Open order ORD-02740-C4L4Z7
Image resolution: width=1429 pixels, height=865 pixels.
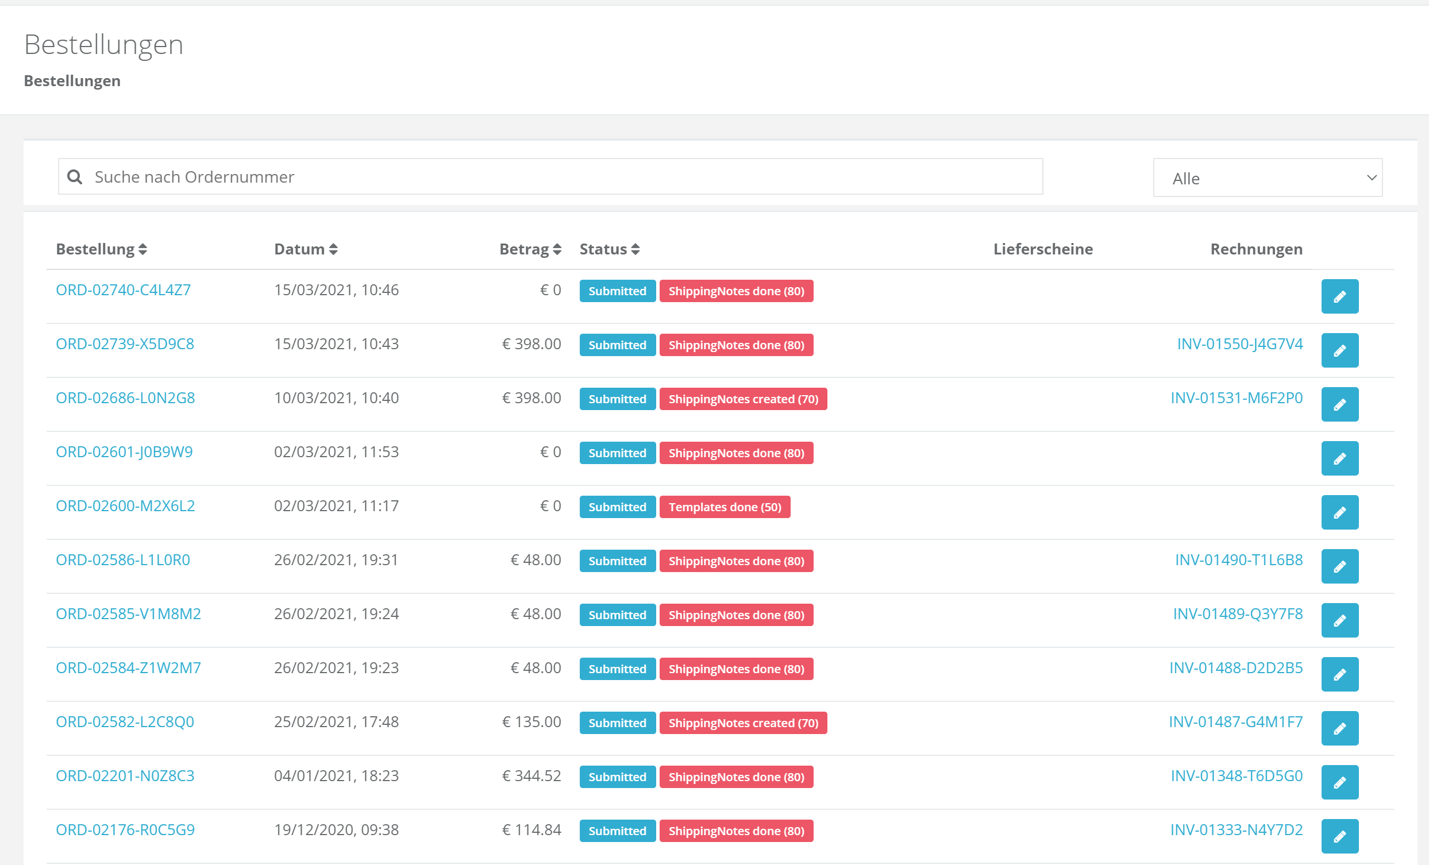[x=123, y=290]
